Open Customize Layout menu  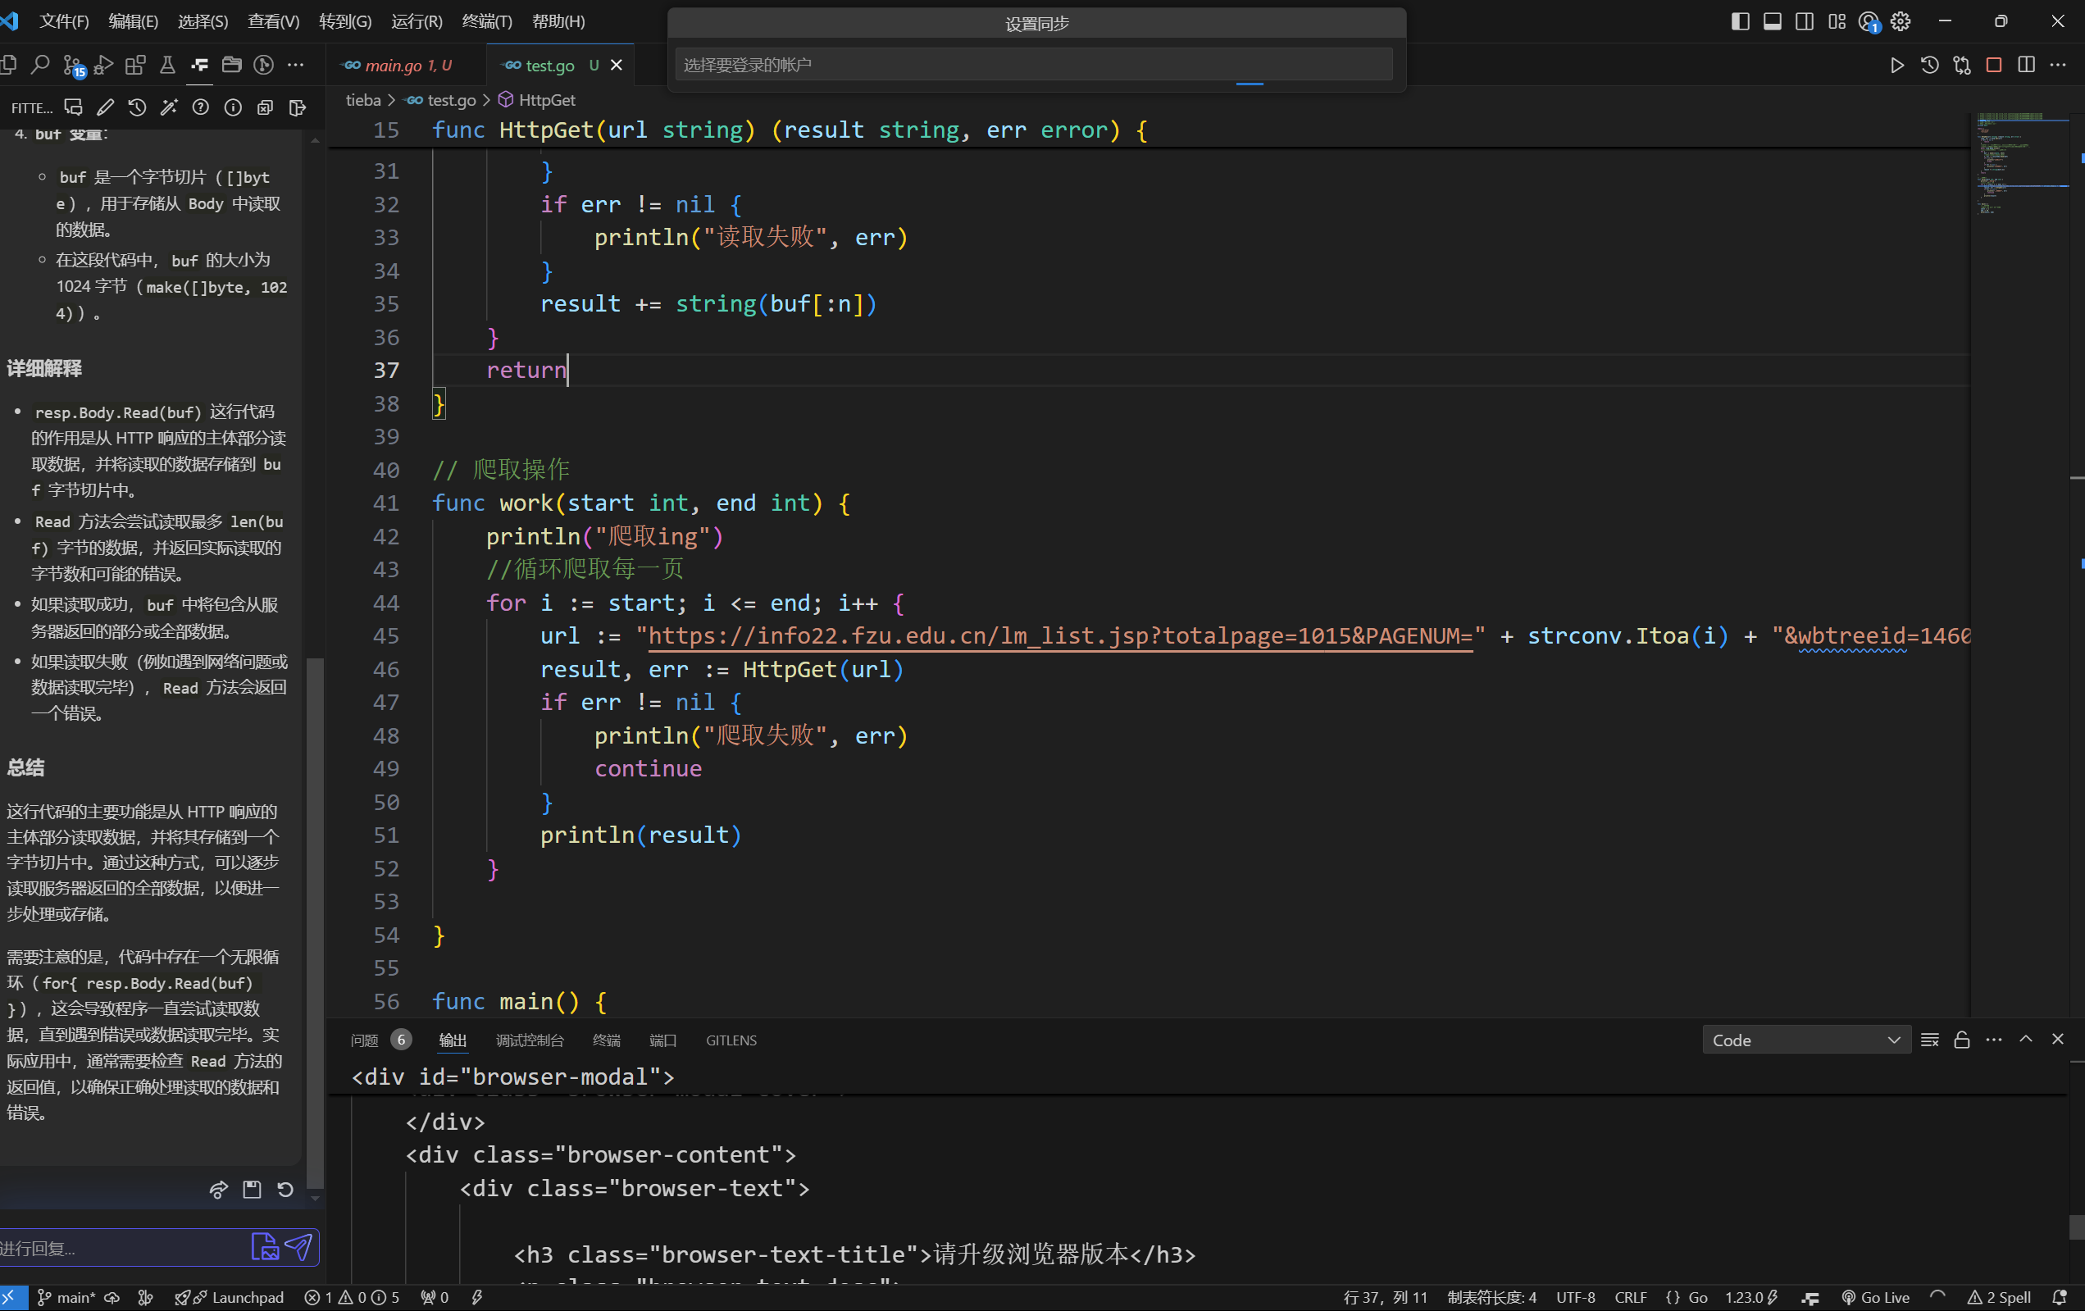(1837, 21)
